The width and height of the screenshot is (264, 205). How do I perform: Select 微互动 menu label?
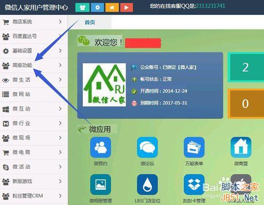click(21, 109)
